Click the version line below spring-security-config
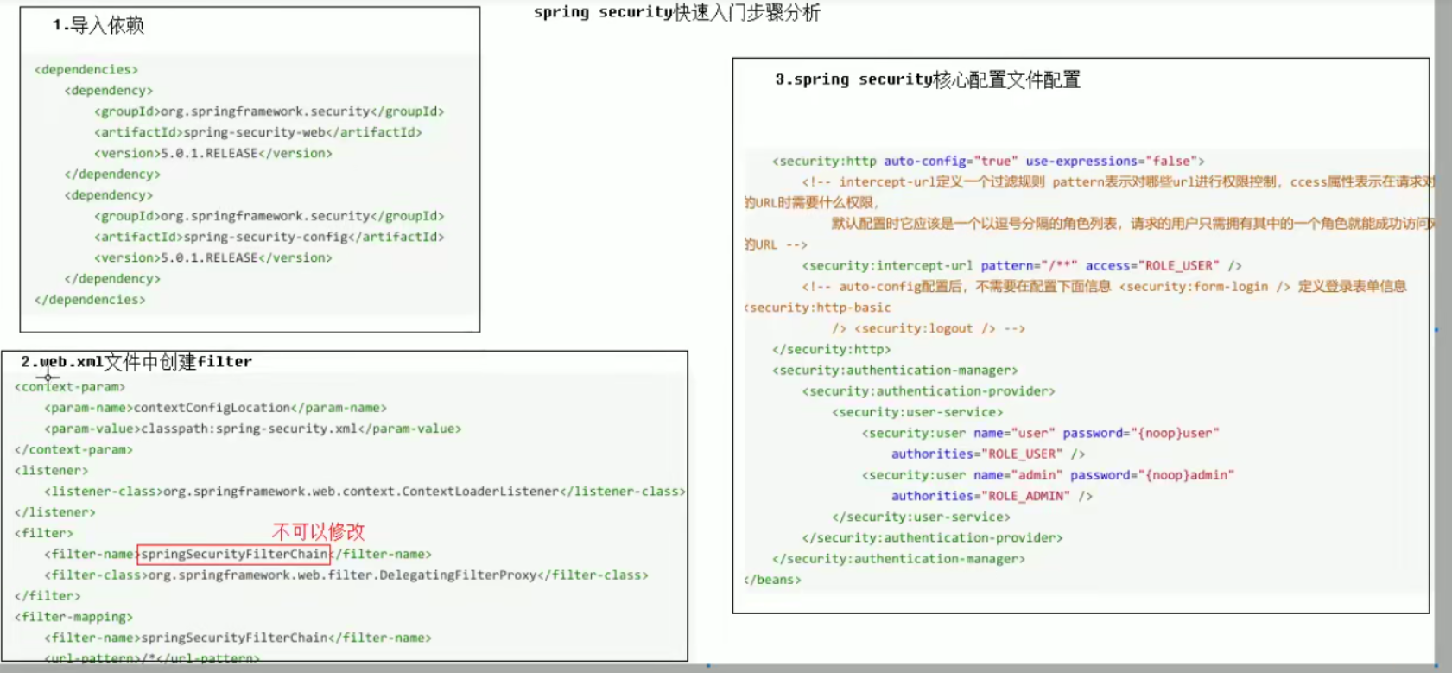The image size is (1452, 673). (213, 257)
